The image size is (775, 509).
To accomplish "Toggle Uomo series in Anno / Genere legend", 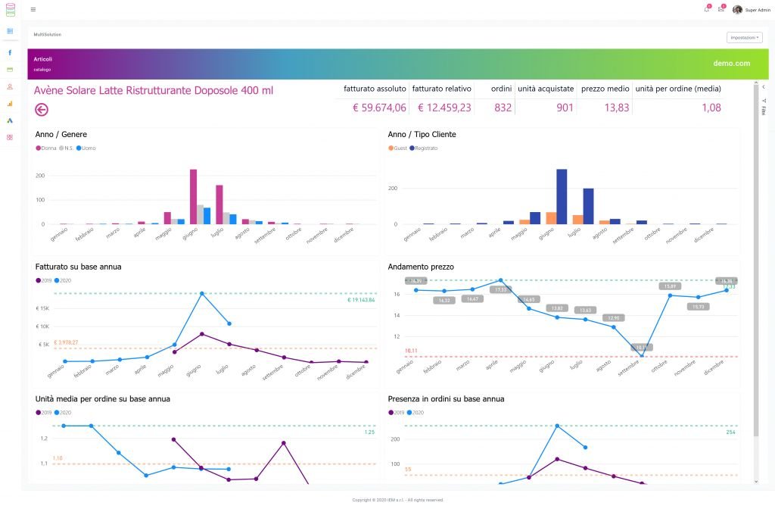I will (x=86, y=148).
